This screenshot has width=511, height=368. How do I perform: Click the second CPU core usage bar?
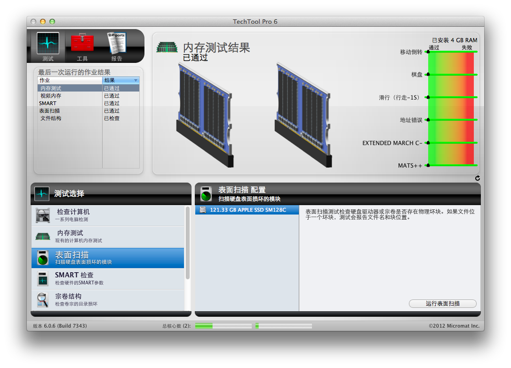click(284, 326)
